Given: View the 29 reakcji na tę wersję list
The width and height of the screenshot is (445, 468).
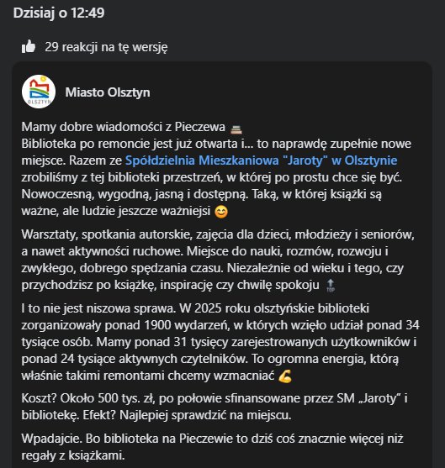Looking at the screenshot, I should [106, 47].
